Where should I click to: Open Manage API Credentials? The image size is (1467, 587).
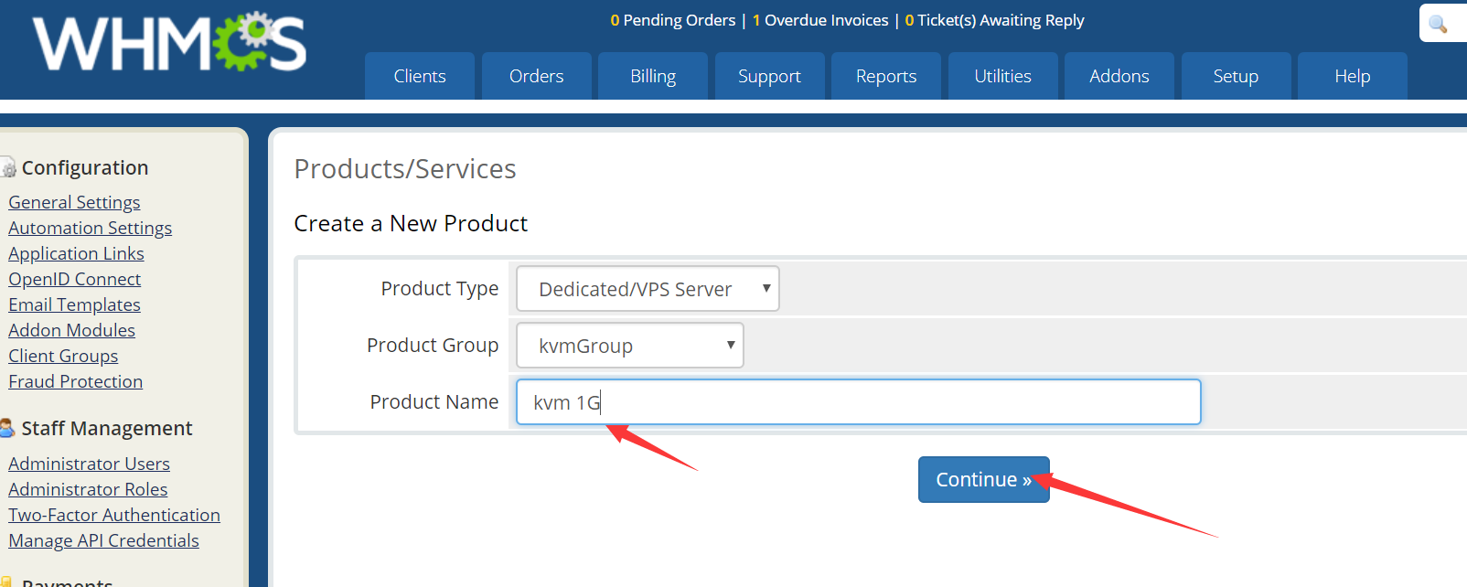tap(103, 540)
